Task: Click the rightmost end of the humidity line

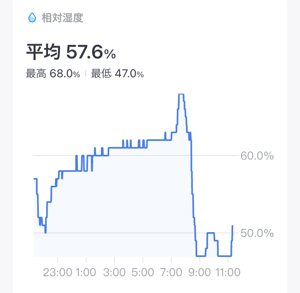Action: (232, 226)
